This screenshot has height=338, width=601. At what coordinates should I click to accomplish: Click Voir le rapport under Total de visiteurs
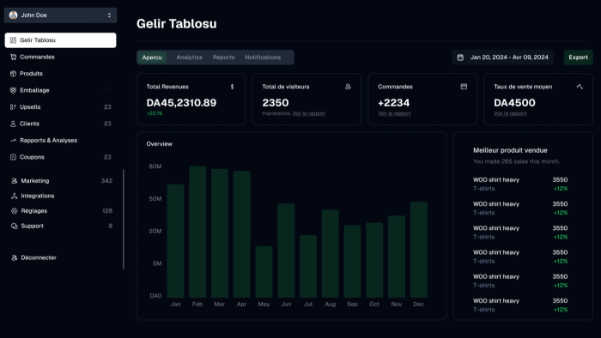(308, 113)
